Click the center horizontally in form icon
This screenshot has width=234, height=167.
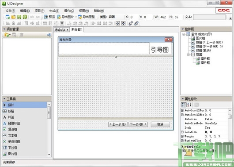(x=117, y=23)
